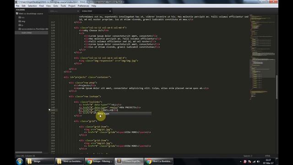Collapse the html css bootstrap course root folder
Image resolution: width=293 pixels, height=165 pixels.
(31, 13)
